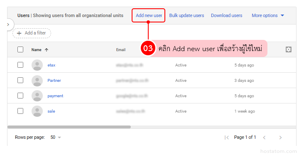Viewport: 299px width, 155px height.
Task: Go to next page arrow
Action: click(280, 138)
